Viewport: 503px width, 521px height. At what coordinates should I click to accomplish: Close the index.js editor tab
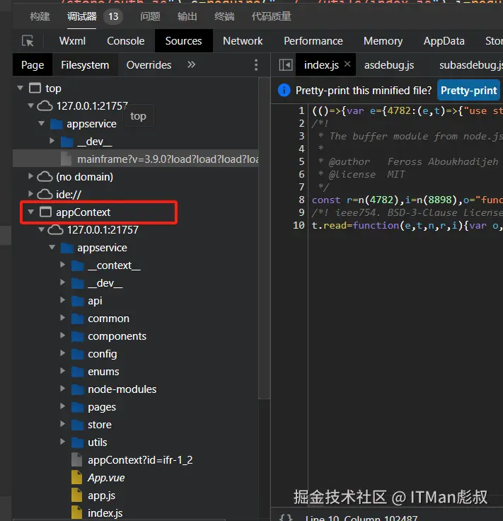(x=347, y=64)
